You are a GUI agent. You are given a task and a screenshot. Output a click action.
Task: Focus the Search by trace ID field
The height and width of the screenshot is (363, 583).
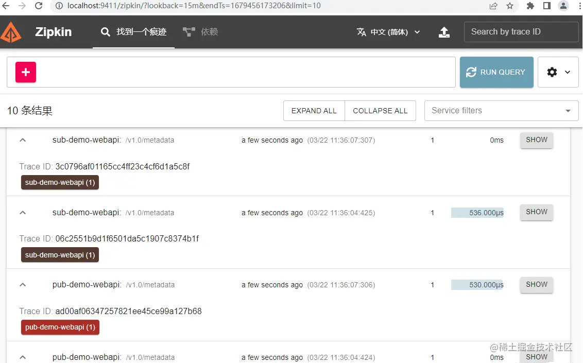pyautogui.click(x=521, y=32)
